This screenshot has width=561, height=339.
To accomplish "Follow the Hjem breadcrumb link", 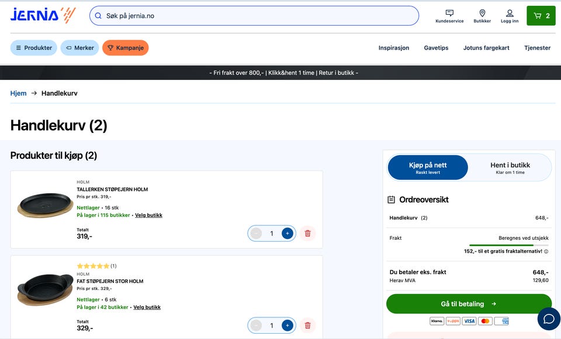I will coord(18,93).
